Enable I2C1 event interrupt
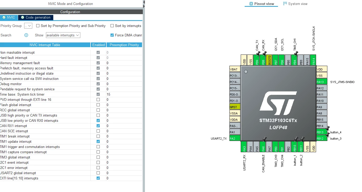Viewport: 362px width, 192px height. click(x=98, y=162)
